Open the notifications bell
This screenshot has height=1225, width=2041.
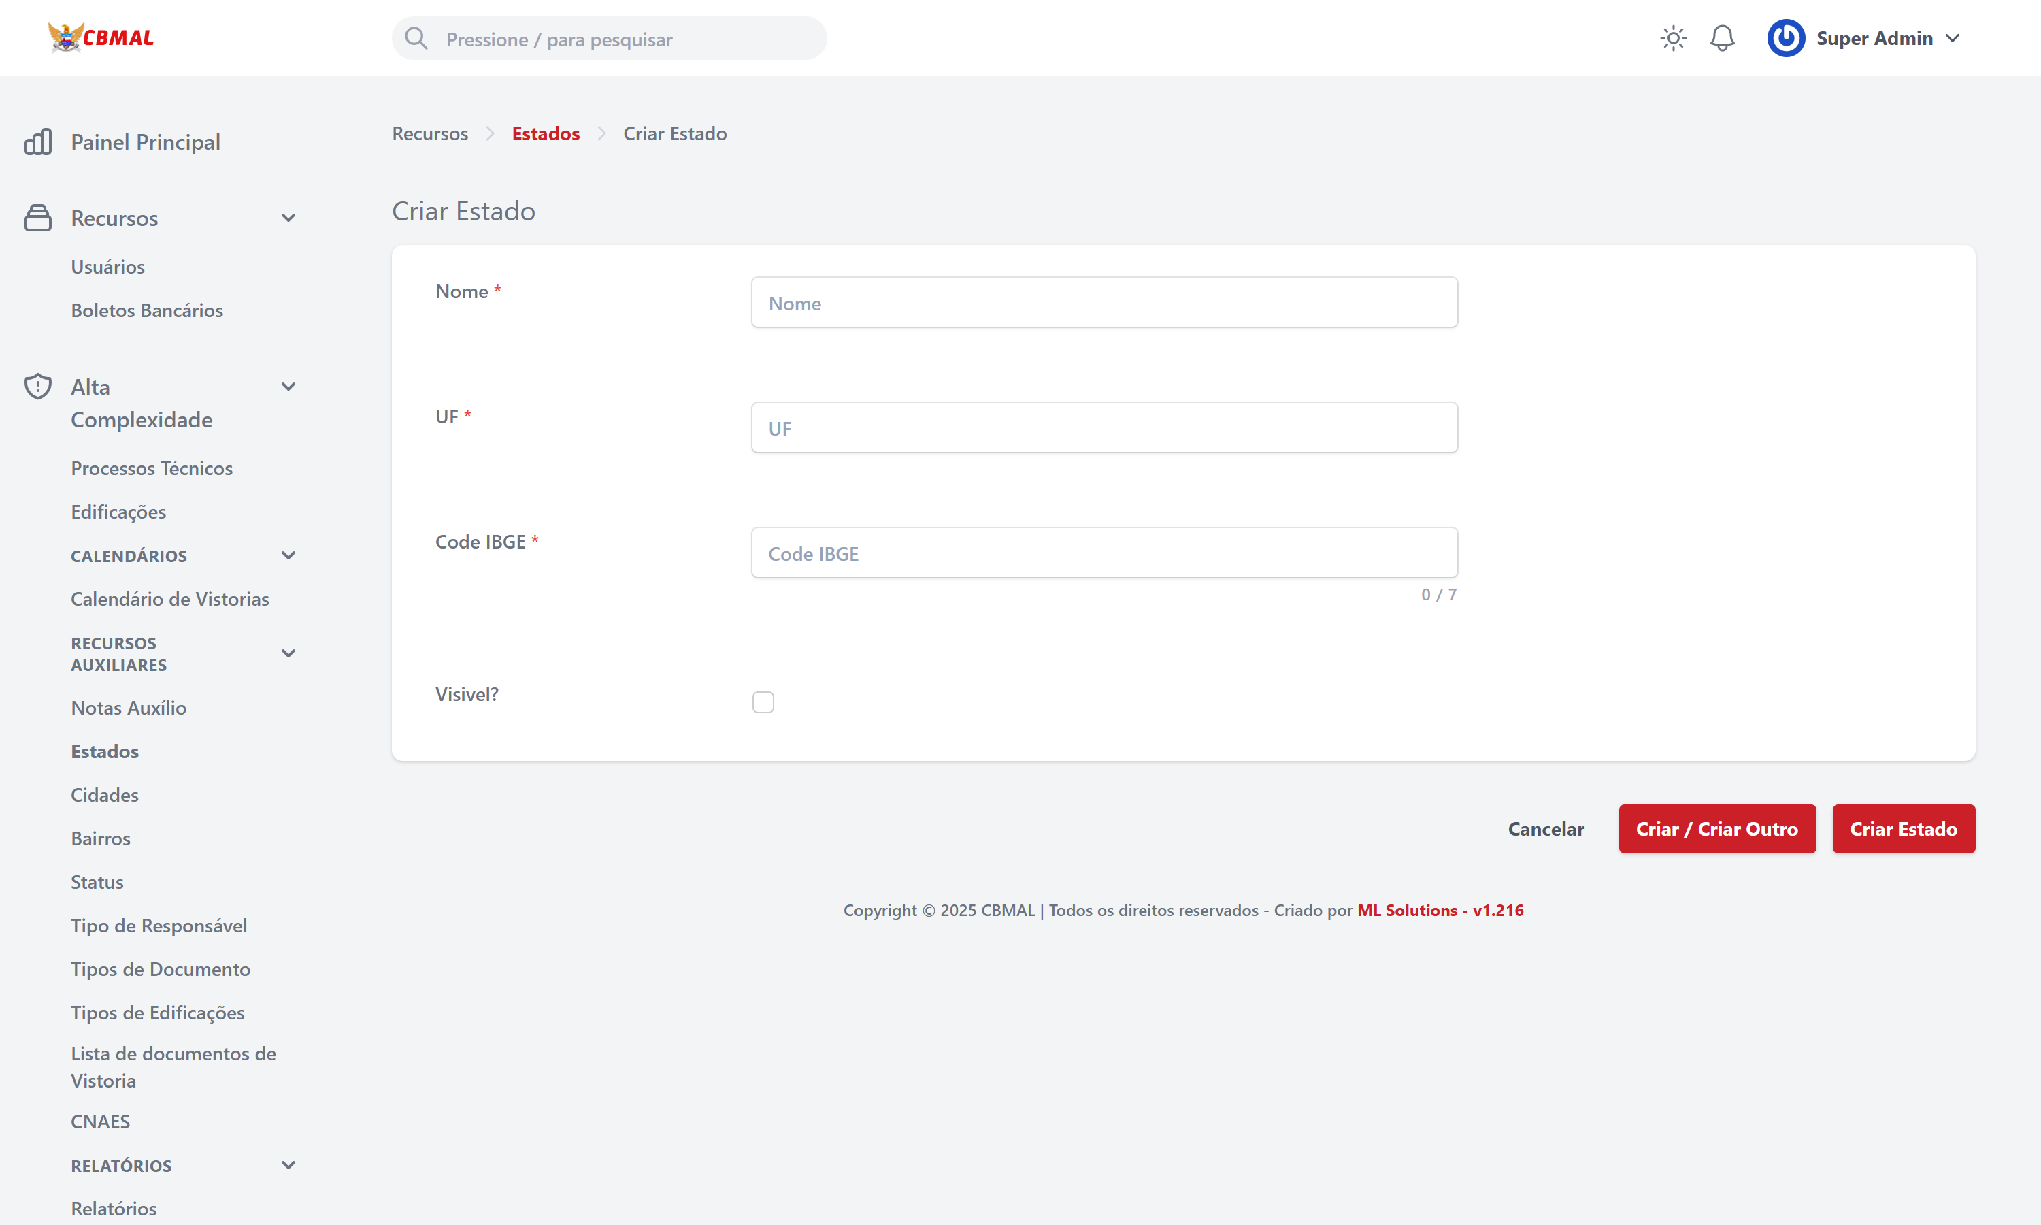pos(1722,39)
